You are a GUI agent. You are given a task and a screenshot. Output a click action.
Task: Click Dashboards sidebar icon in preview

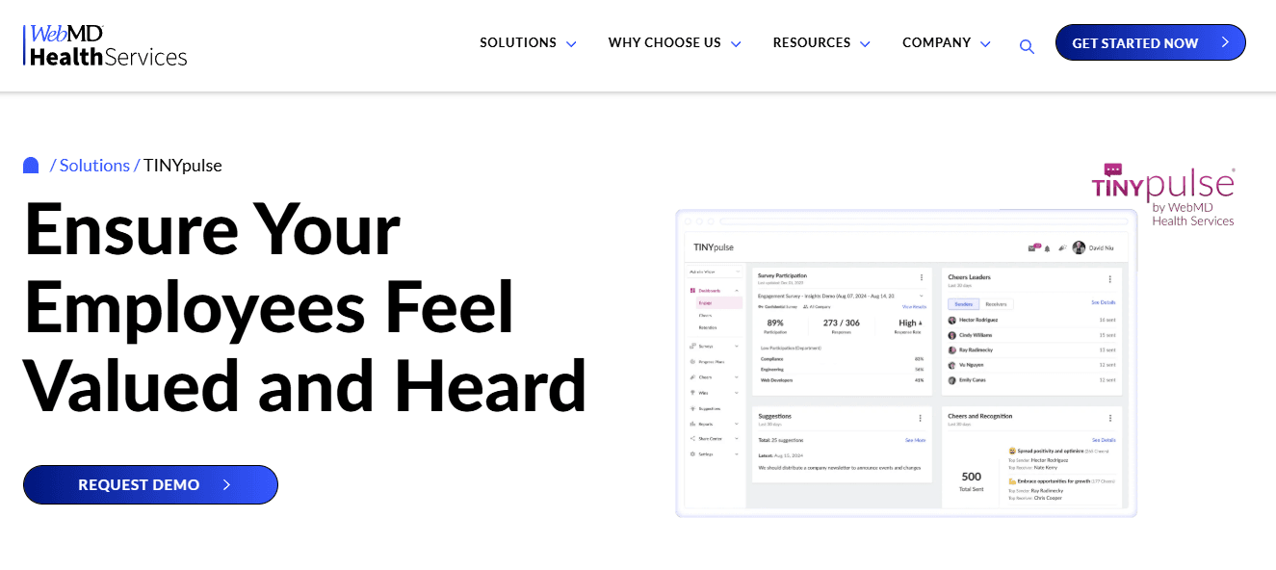[x=692, y=291]
